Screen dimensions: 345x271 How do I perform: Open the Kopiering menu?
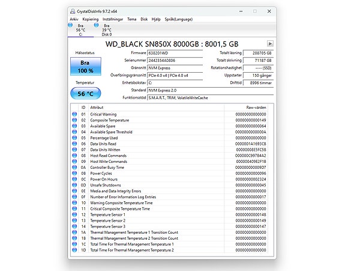point(91,19)
